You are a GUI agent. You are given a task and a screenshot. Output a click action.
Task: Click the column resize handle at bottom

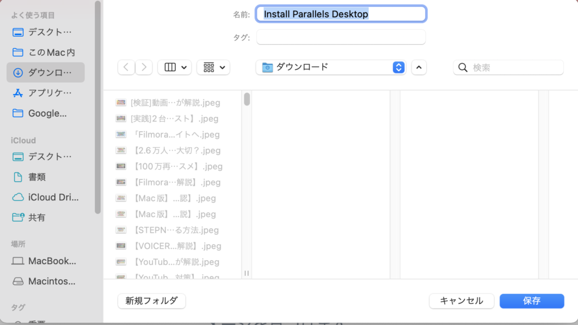point(247,273)
